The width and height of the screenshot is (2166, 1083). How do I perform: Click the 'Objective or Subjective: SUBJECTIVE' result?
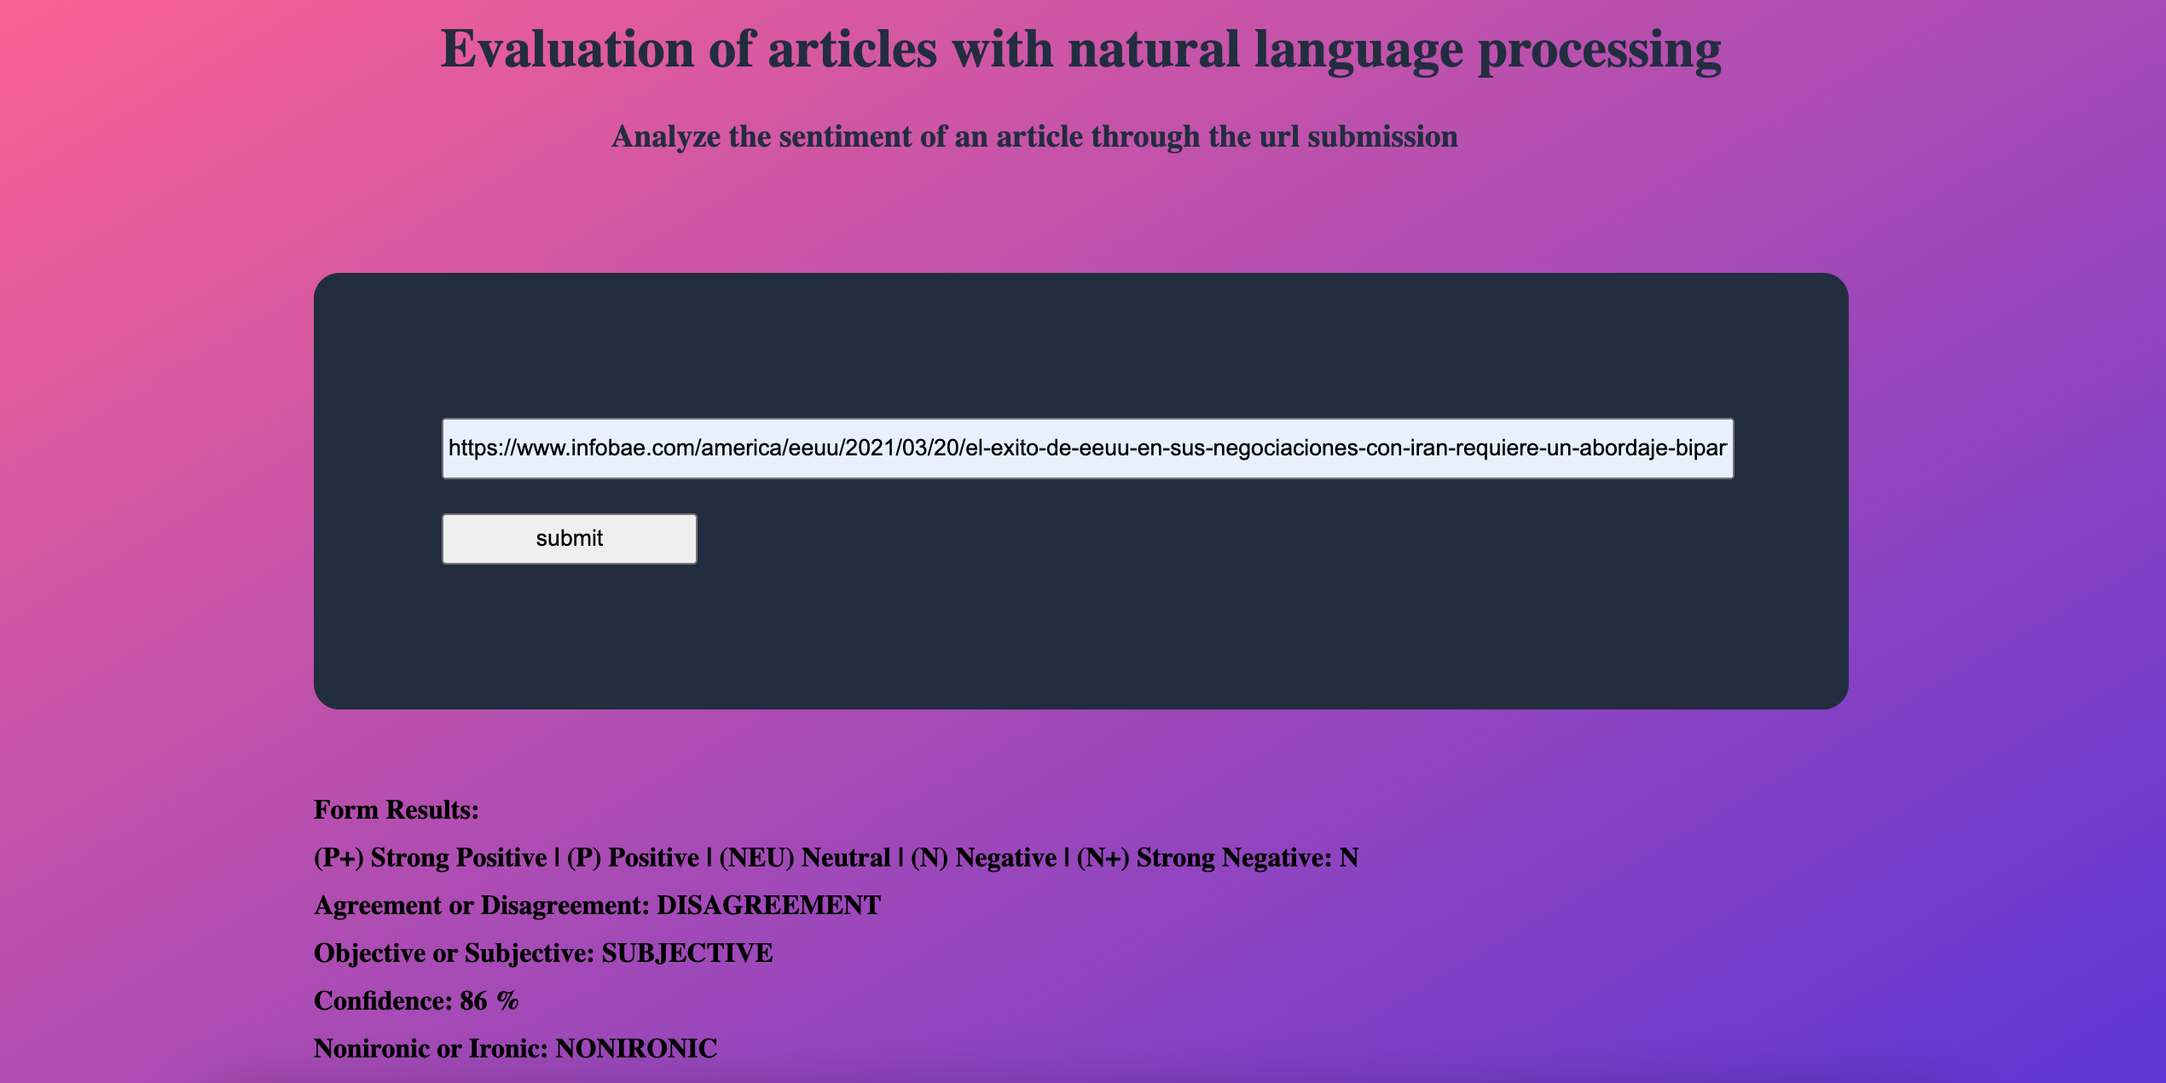[543, 953]
